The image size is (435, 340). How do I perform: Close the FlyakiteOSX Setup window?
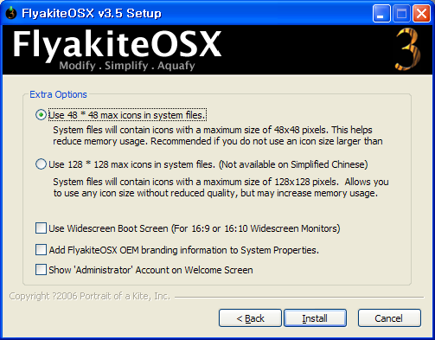(421, 13)
